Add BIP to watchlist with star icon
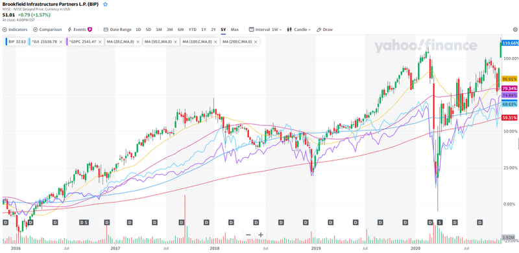 [105, 5]
